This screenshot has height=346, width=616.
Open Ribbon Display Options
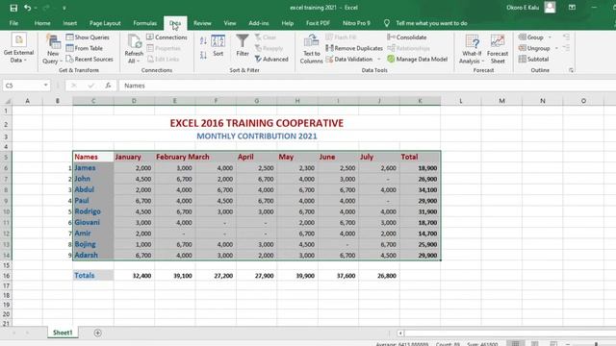[x=572, y=8]
